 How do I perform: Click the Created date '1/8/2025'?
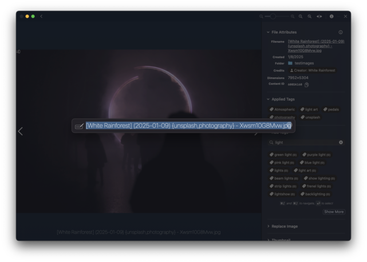(295, 57)
